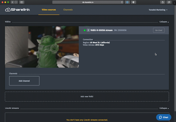
Task: Show all tabs overview
Action: 169,2
